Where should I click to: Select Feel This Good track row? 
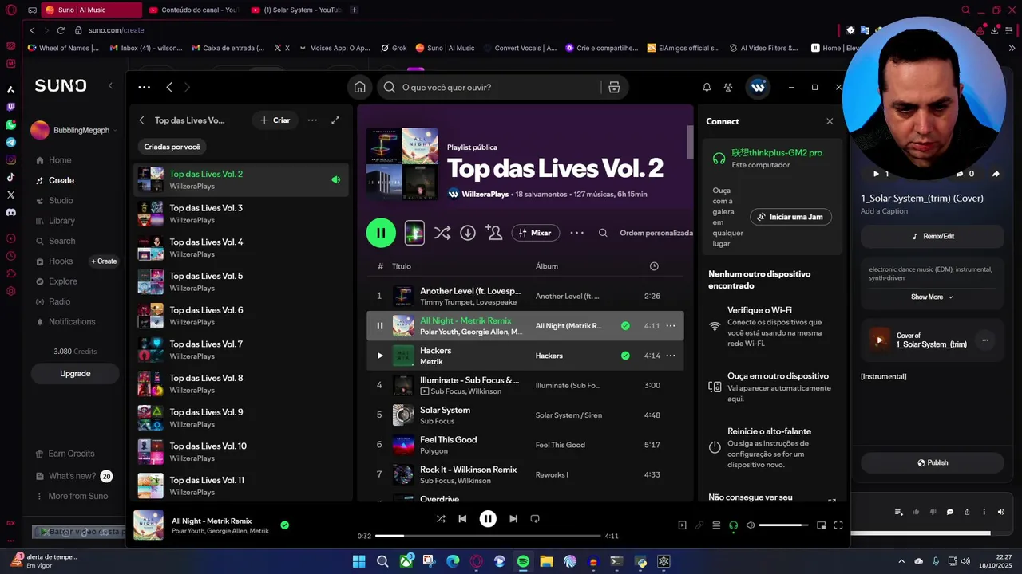tap(525, 445)
